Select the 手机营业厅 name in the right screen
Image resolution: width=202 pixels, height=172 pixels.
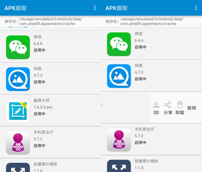coord(144,129)
